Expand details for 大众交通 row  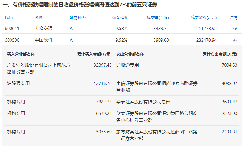[x=235, y=29]
